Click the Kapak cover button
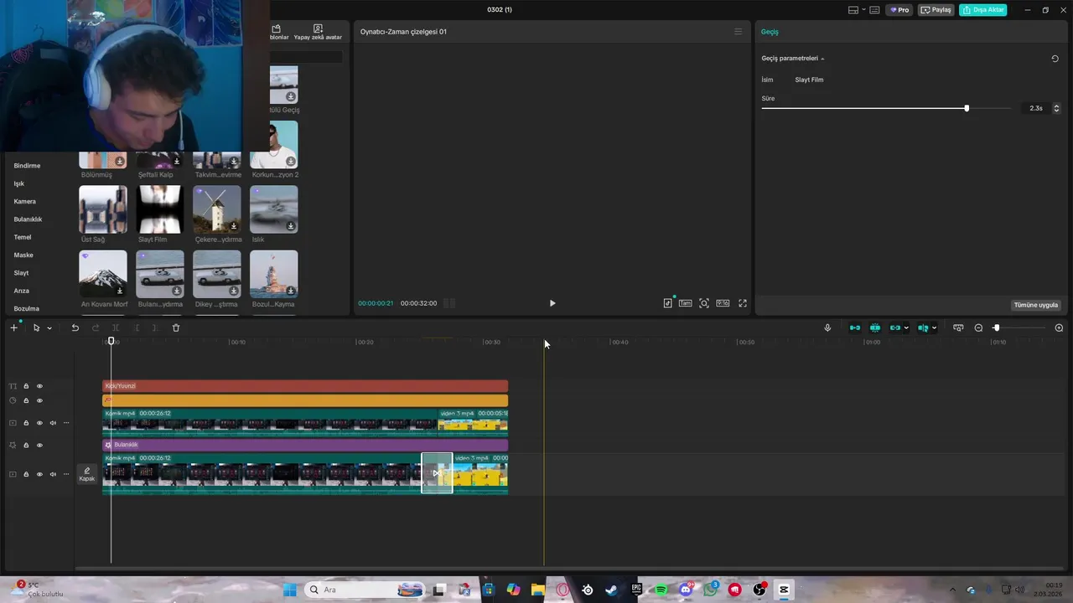Image resolution: width=1073 pixels, height=603 pixels. point(87,474)
